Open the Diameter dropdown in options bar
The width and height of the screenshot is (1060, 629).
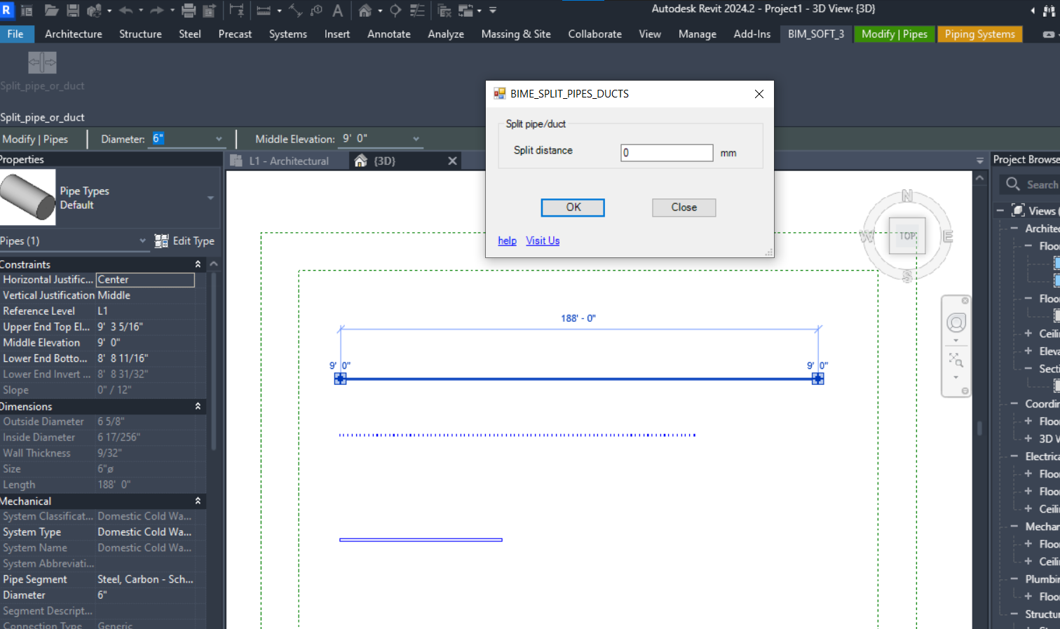pyautogui.click(x=219, y=139)
